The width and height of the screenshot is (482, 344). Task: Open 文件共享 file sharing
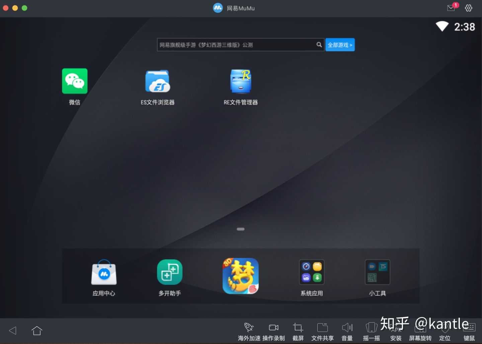(x=322, y=332)
